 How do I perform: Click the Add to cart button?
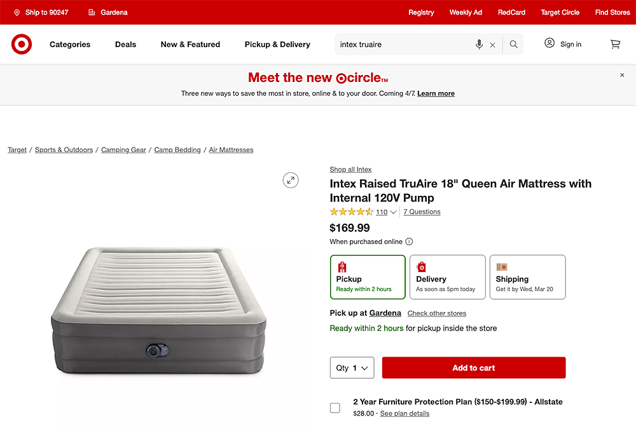tap(473, 367)
